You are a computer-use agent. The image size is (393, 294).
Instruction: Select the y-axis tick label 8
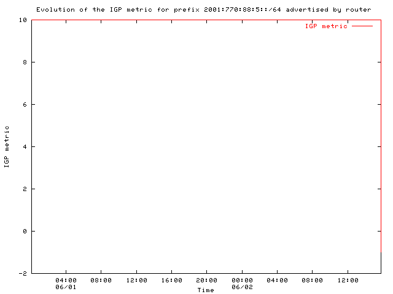25,62
